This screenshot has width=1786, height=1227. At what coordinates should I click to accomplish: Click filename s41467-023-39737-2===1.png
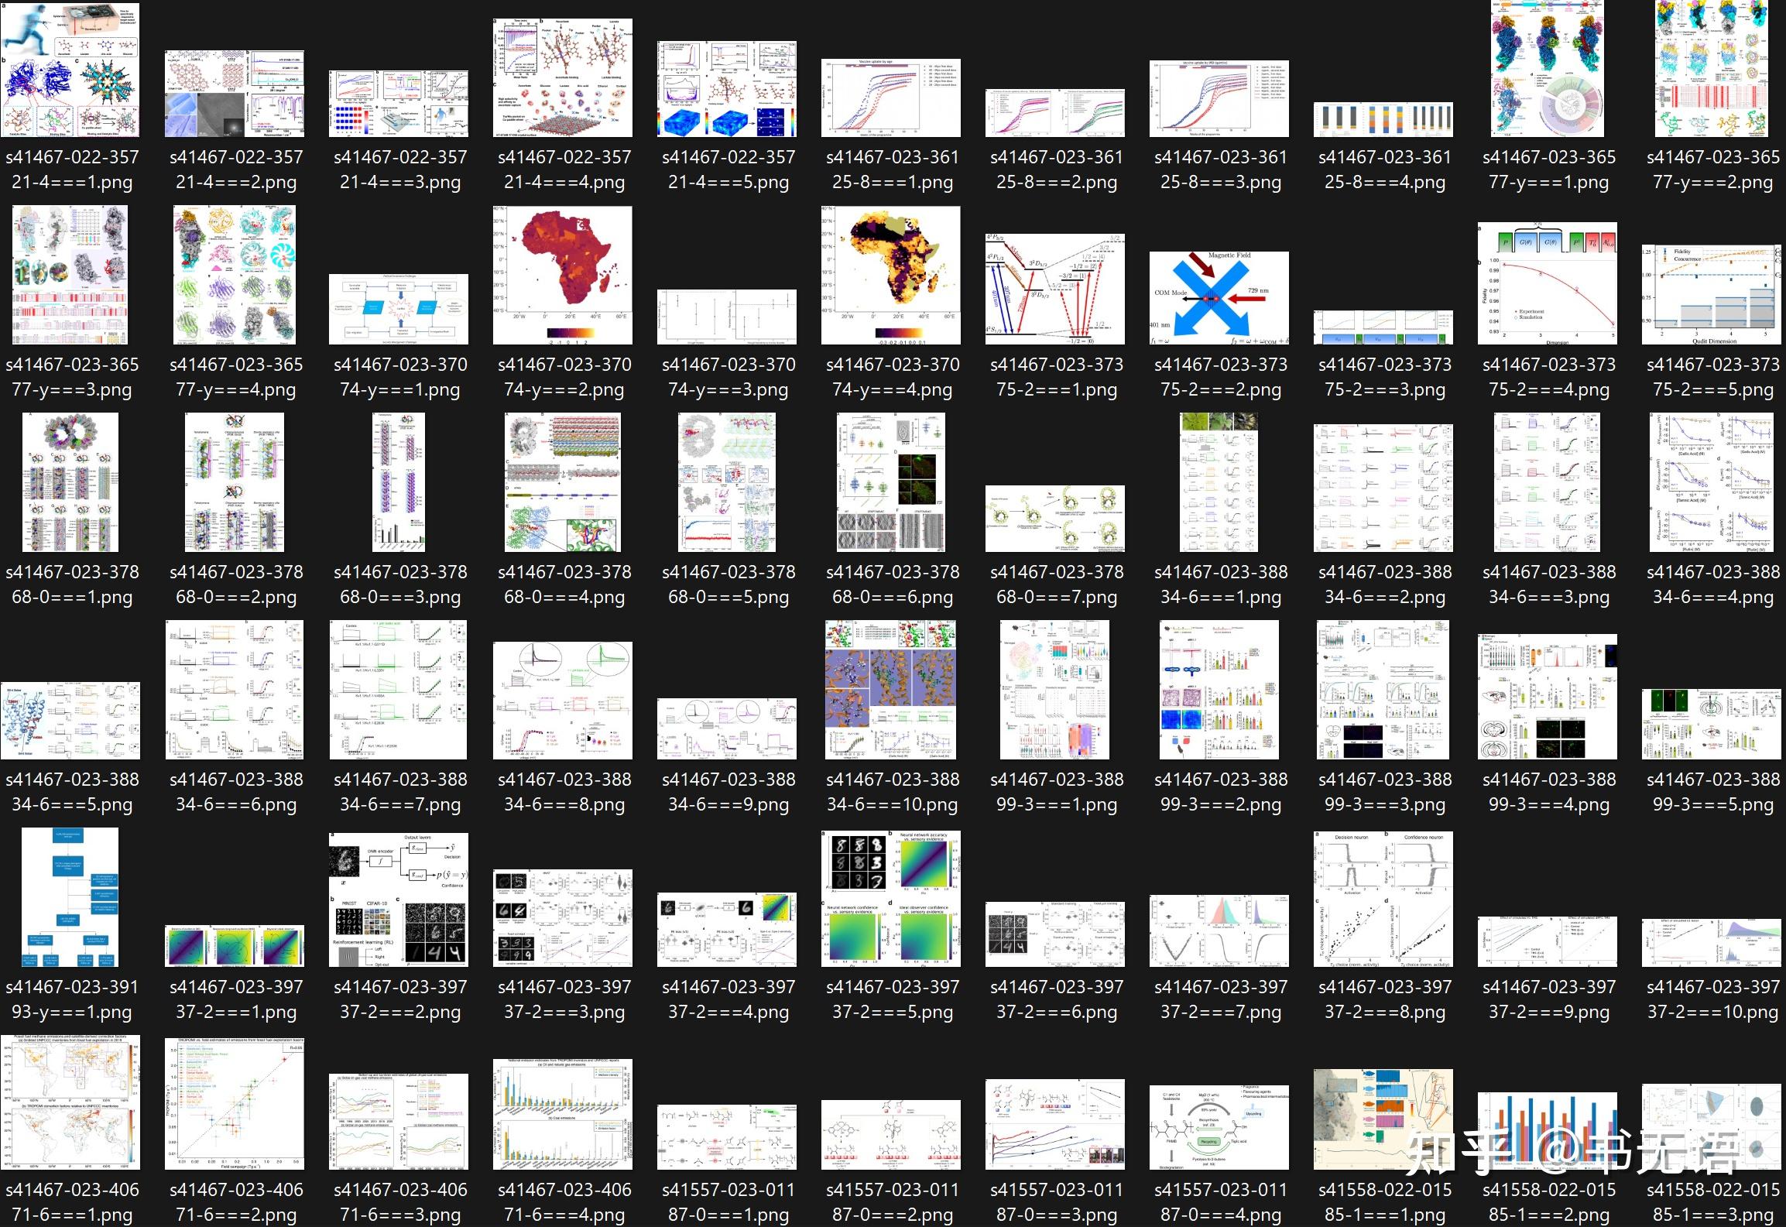point(236,999)
